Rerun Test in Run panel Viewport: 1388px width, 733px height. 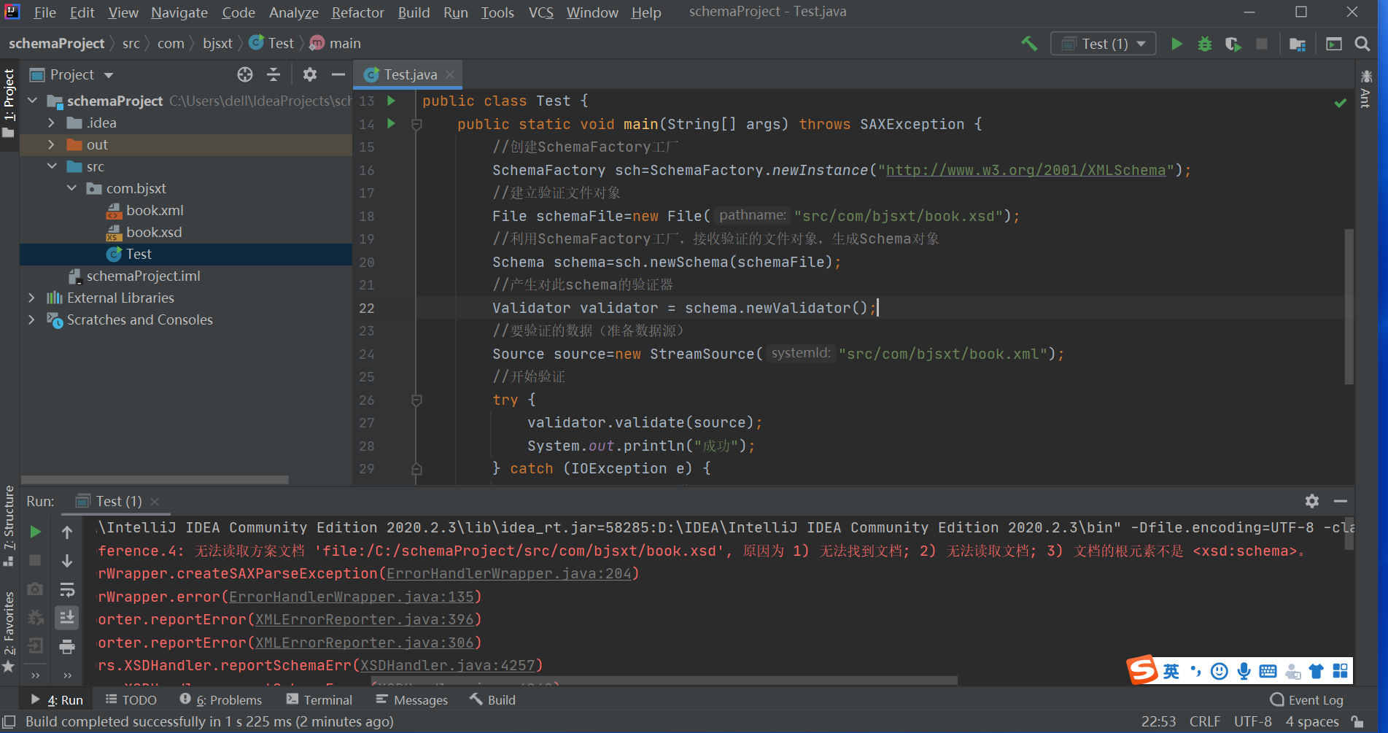tap(35, 532)
